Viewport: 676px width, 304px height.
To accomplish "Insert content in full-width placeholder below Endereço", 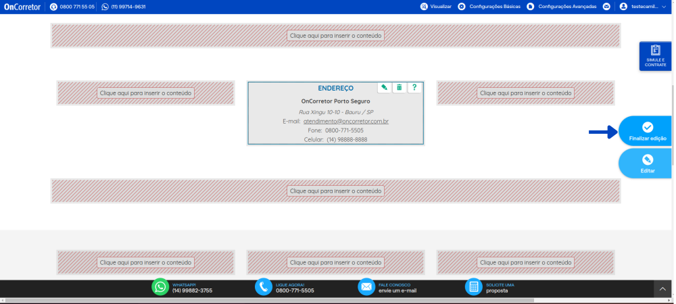I will tap(335, 191).
